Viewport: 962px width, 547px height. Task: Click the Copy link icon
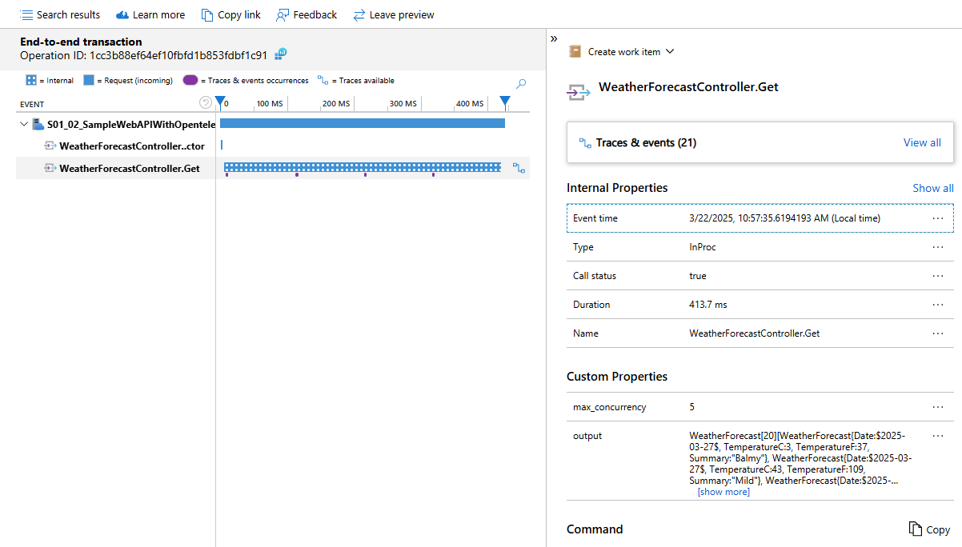point(207,14)
